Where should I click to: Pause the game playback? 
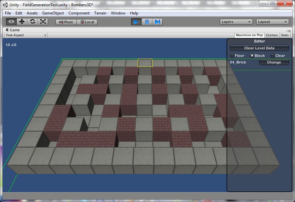tap(147, 22)
